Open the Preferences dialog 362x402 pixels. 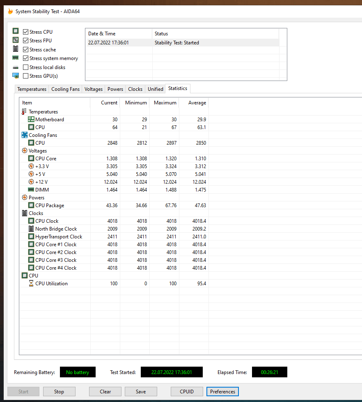pos(222,391)
